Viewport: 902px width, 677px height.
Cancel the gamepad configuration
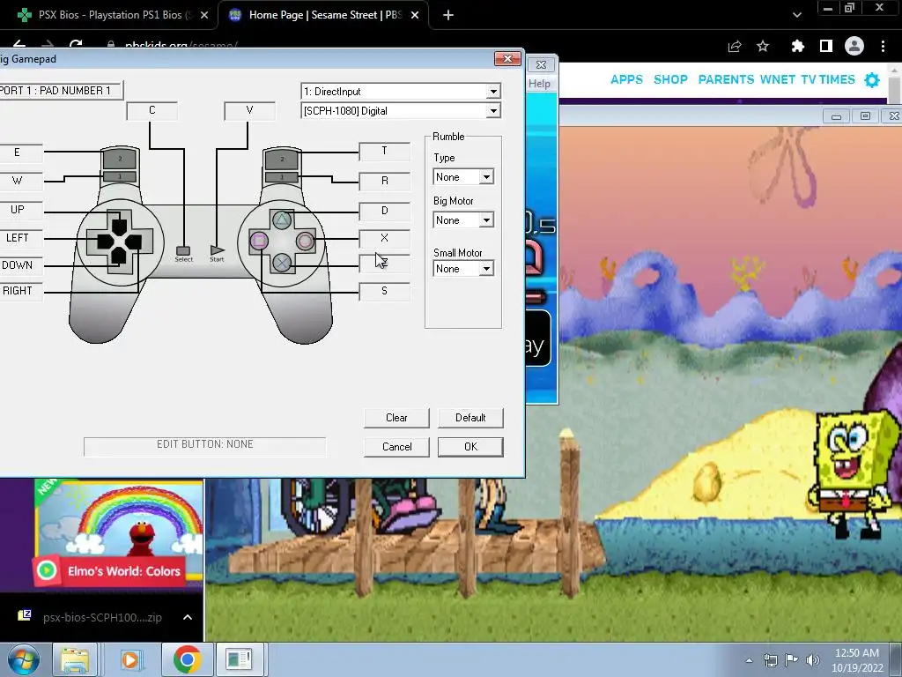[396, 447]
